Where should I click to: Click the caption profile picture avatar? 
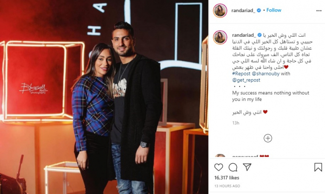pyautogui.click(x=220, y=37)
